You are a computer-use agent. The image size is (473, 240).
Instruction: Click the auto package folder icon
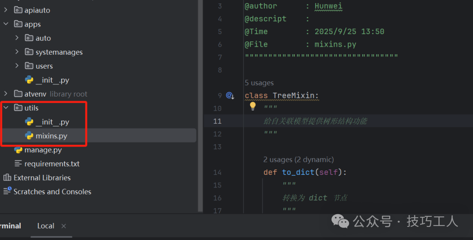click(29, 38)
